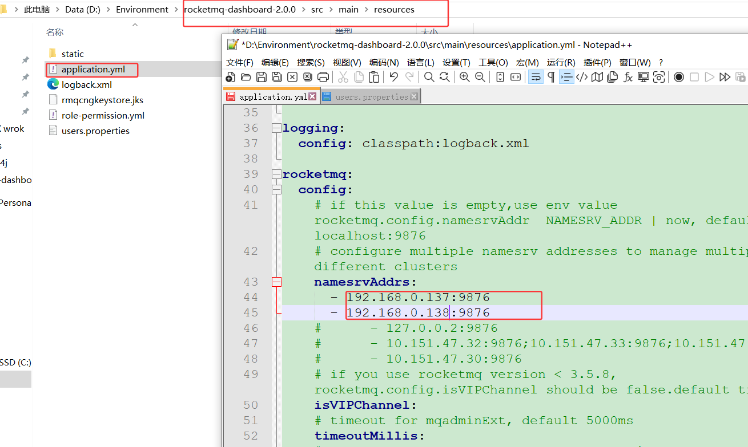Collapse the logging fold marker at line 36
This screenshot has width=748, height=447.
click(x=277, y=128)
